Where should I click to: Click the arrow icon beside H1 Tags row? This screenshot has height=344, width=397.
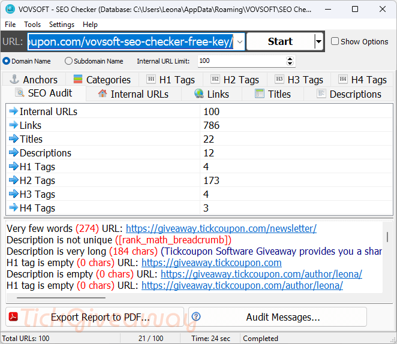pyautogui.click(x=13, y=166)
